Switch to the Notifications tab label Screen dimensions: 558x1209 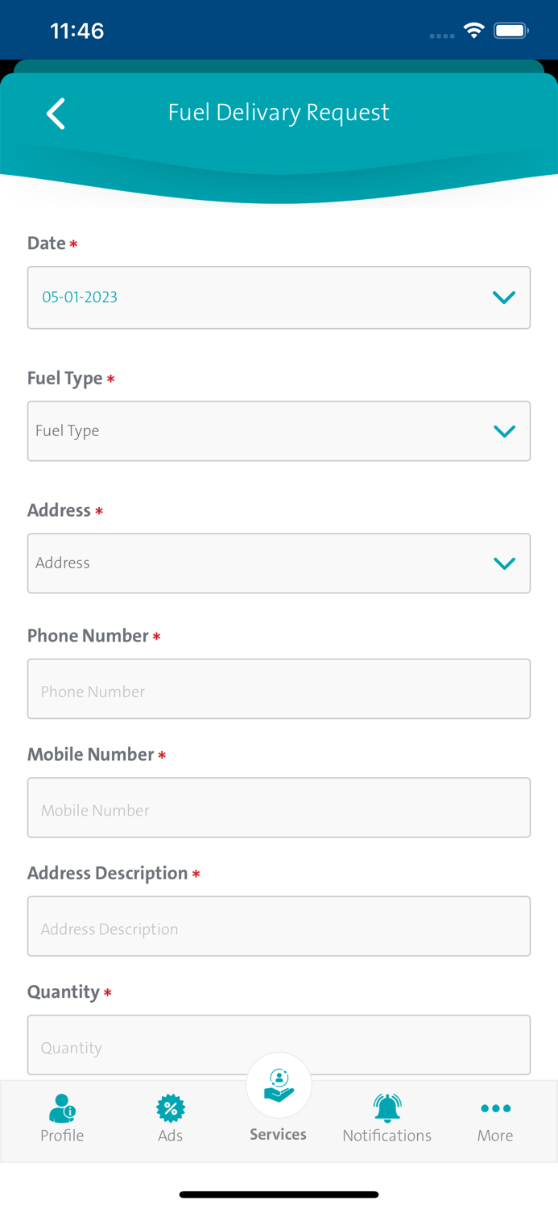[387, 1136]
